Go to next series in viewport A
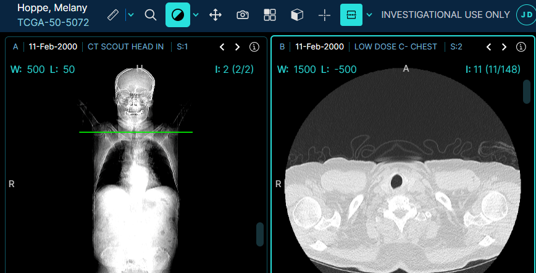This screenshot has width=536, height=273. [237, 47]
